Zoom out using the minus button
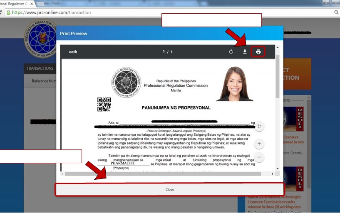The height and width of the screenshot is (213, 340). pyautogui.click(x=259, y=157)
